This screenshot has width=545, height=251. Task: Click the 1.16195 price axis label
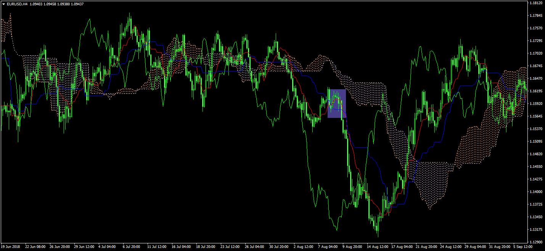point(536,91)
